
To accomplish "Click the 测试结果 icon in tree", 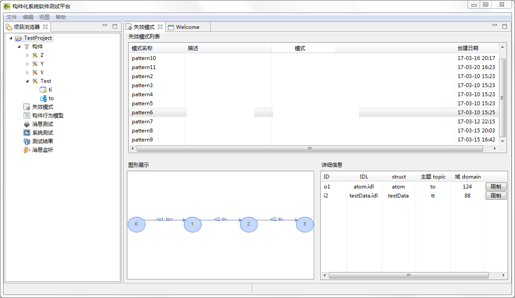I will coord(27,142).
